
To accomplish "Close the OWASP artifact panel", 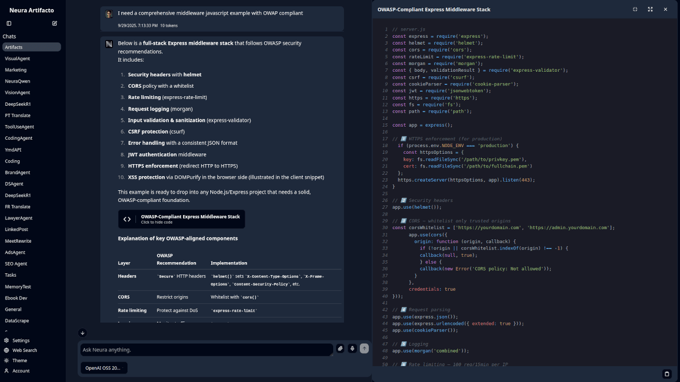I will point(665,10).
